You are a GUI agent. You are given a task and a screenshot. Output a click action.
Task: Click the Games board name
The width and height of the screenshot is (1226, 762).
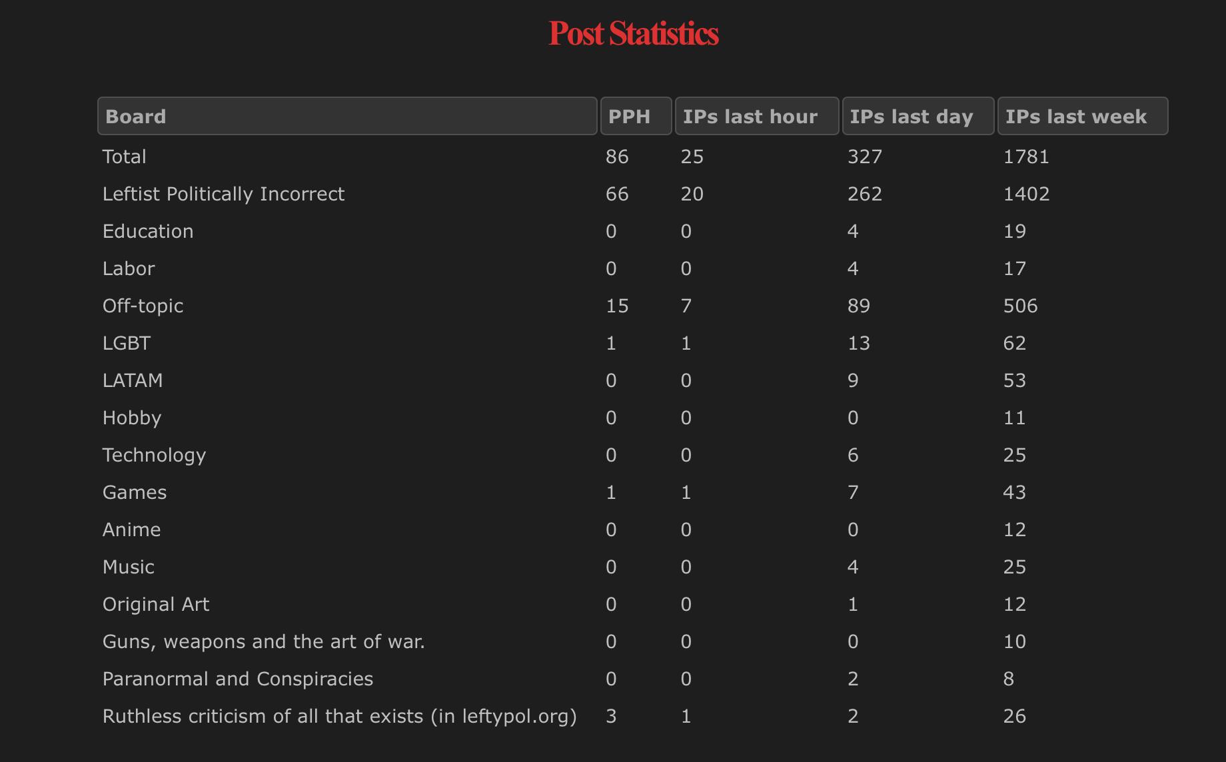point(135,492)
